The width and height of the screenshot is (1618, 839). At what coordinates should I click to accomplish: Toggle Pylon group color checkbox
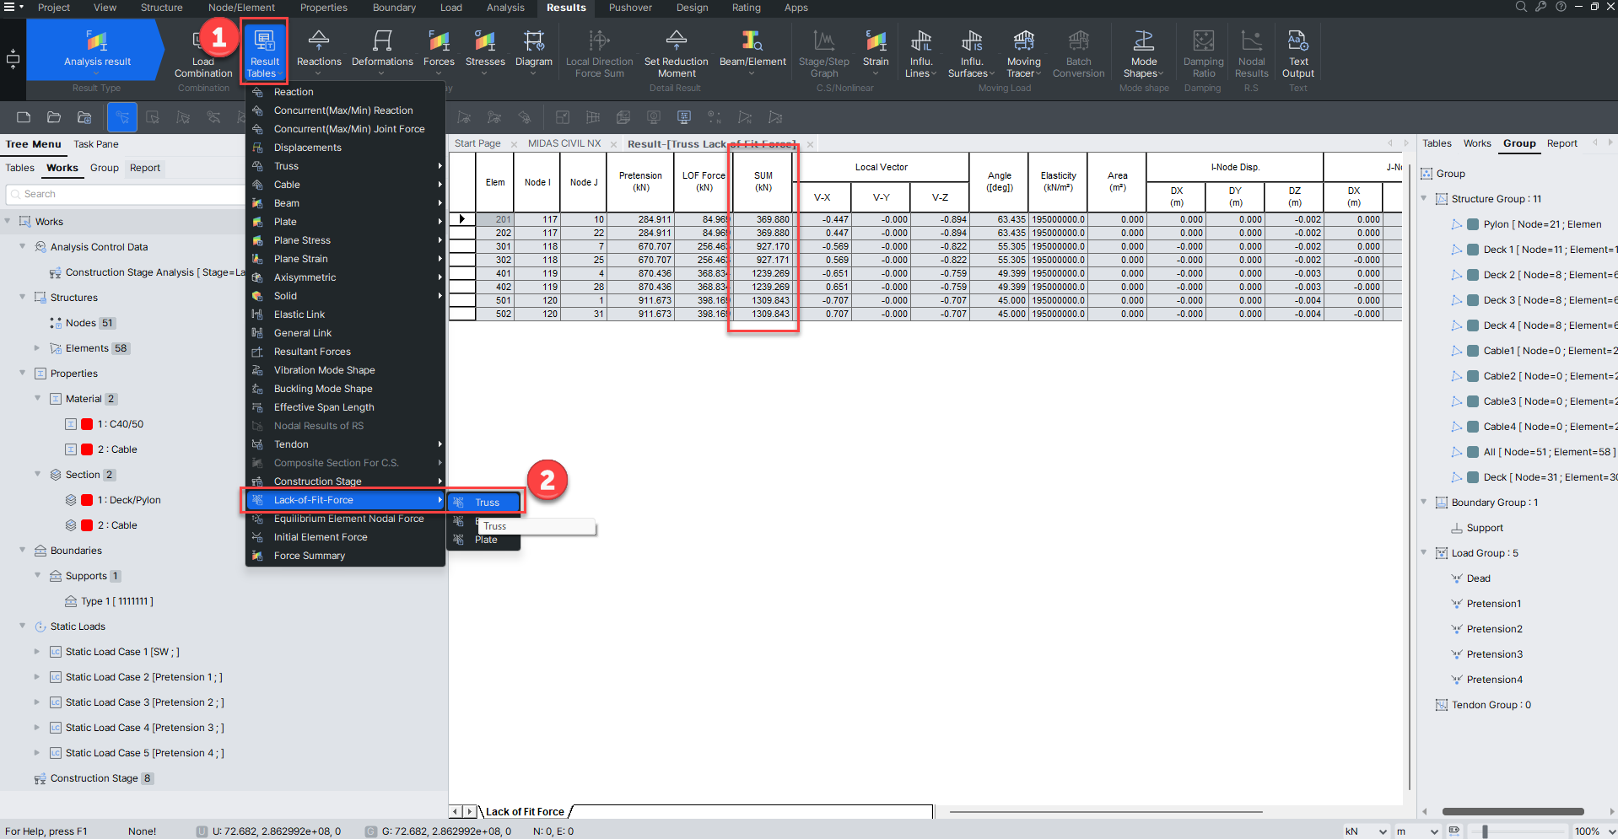coord(1473,224)
